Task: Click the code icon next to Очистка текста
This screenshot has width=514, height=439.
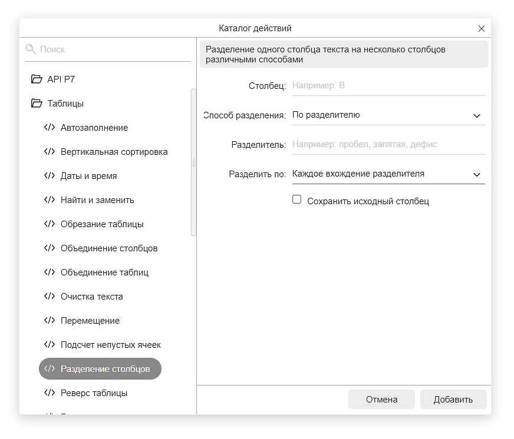Action: (x=50, y=297)
